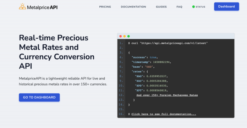Click the MetalpriceAPI logo text
This screenshot has width=247, height=128.
tap(42, 7)
